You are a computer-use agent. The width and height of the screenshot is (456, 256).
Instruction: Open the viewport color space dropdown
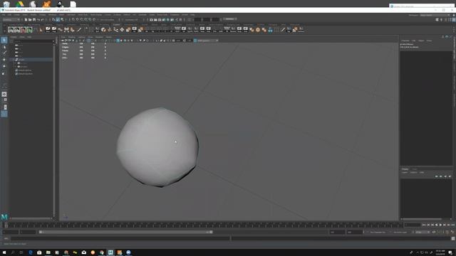tap(207, 41)
